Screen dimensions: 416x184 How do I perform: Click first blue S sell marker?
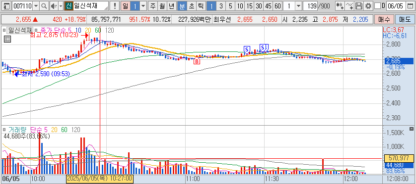247,49
